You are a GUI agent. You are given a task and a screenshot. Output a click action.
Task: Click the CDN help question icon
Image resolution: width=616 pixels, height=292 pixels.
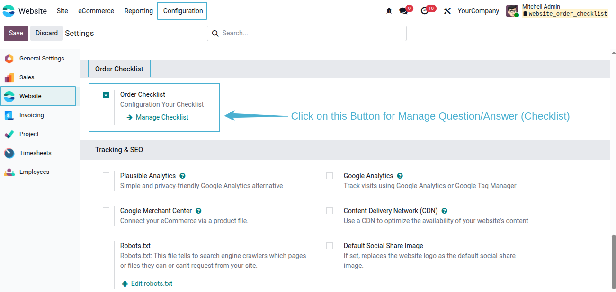pyautogui.click(x=444, y=211)
